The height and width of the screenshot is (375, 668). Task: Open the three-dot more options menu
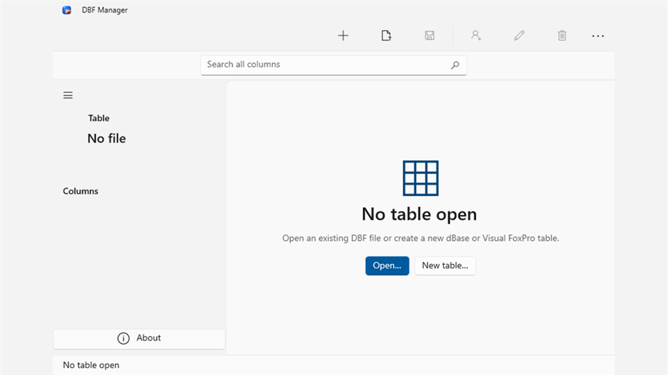pyautogui.click(x=598, y=37)
